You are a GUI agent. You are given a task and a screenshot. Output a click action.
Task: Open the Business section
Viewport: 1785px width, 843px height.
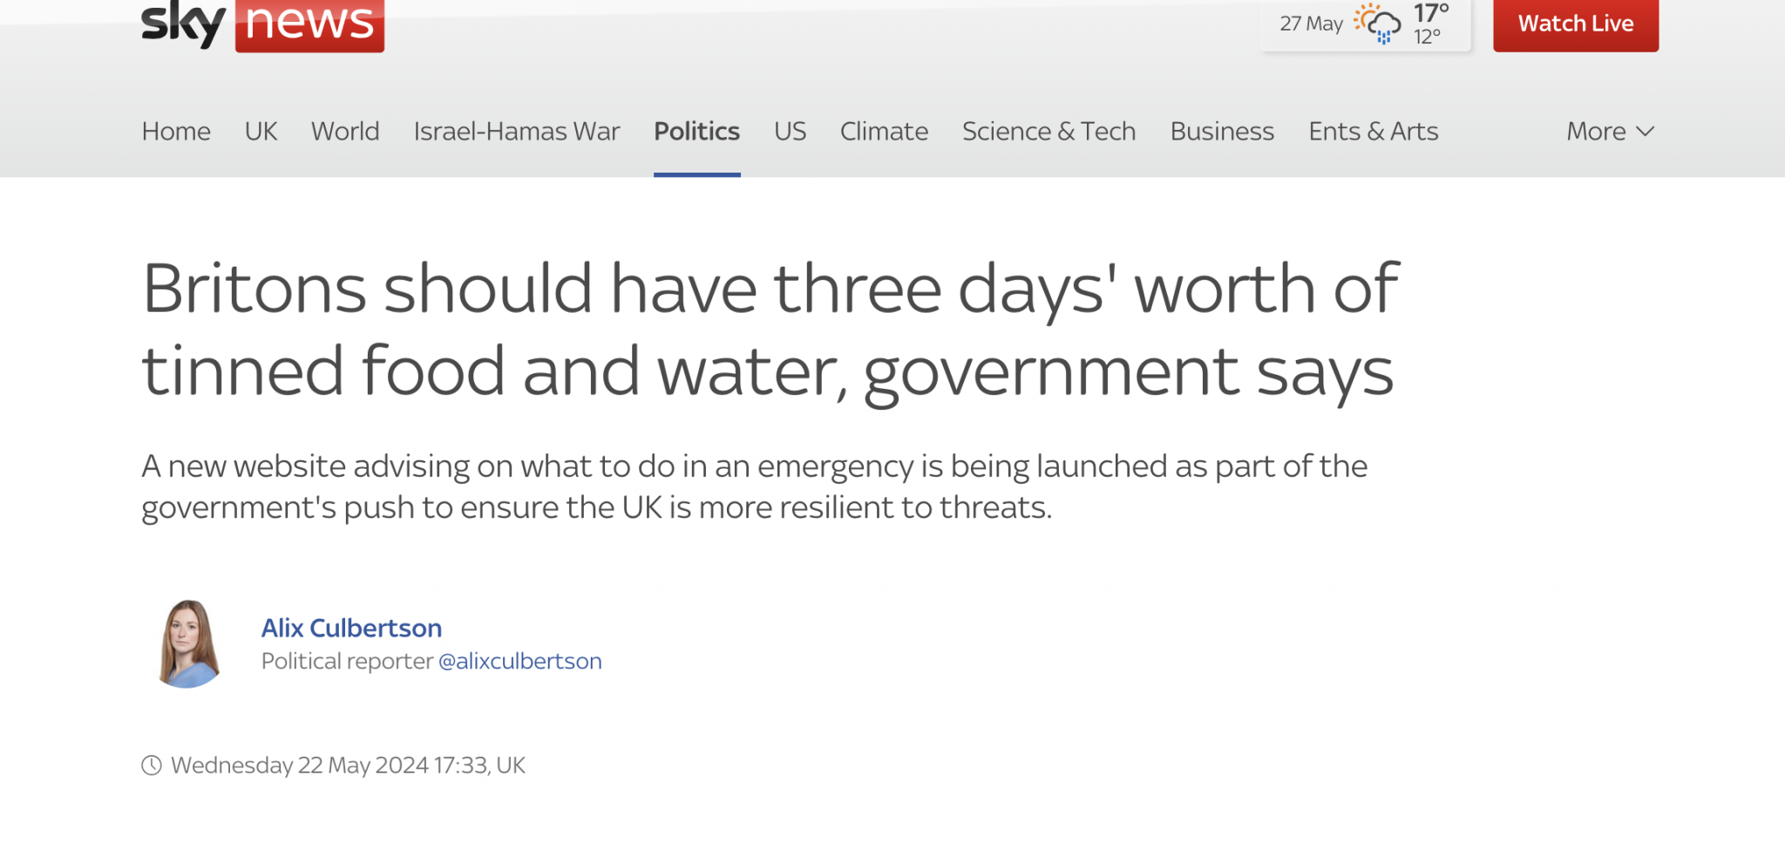click(1222, 132)
